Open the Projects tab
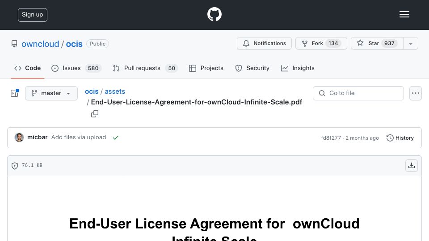The image size is (429, 241). [x=206, y=68]
